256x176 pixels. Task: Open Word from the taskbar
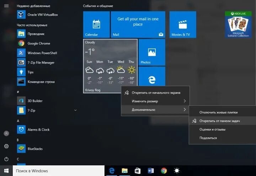pyautogui.click(x=150, y=171)
